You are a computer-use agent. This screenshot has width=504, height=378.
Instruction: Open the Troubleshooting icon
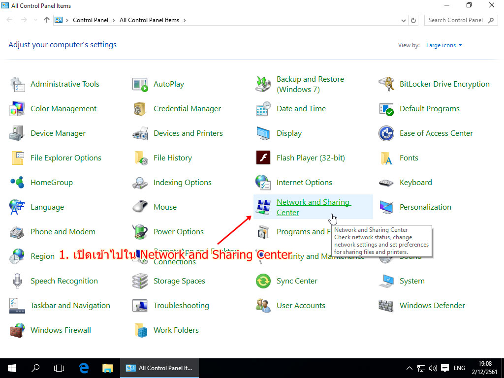pyautogui.click(x=140, y=306)
